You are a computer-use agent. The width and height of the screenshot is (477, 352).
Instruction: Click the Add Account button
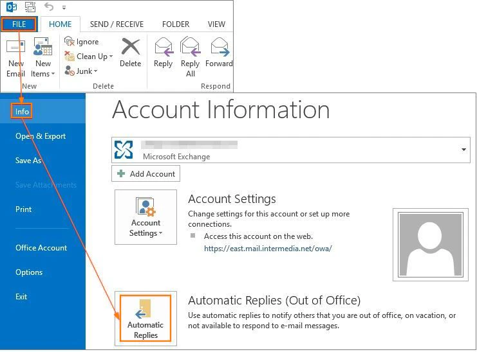pyautogui.click(x=145, y=173)
